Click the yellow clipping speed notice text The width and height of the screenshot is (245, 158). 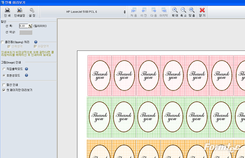click(x=27, y=54)
